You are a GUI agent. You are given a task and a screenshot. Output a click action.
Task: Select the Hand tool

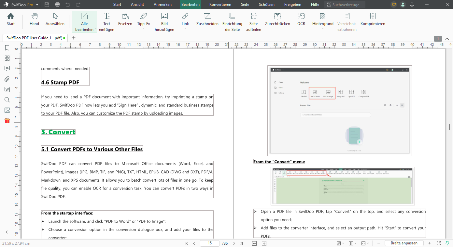[34, 19]
